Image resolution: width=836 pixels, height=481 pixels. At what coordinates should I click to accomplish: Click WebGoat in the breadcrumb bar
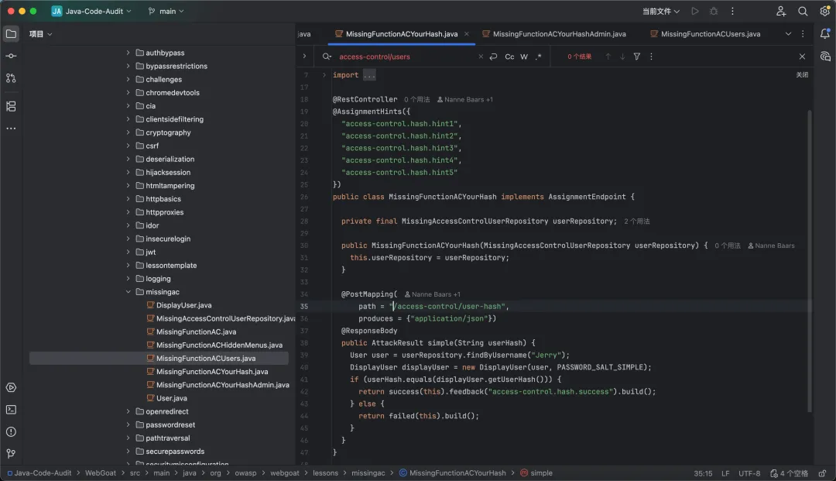100,473
